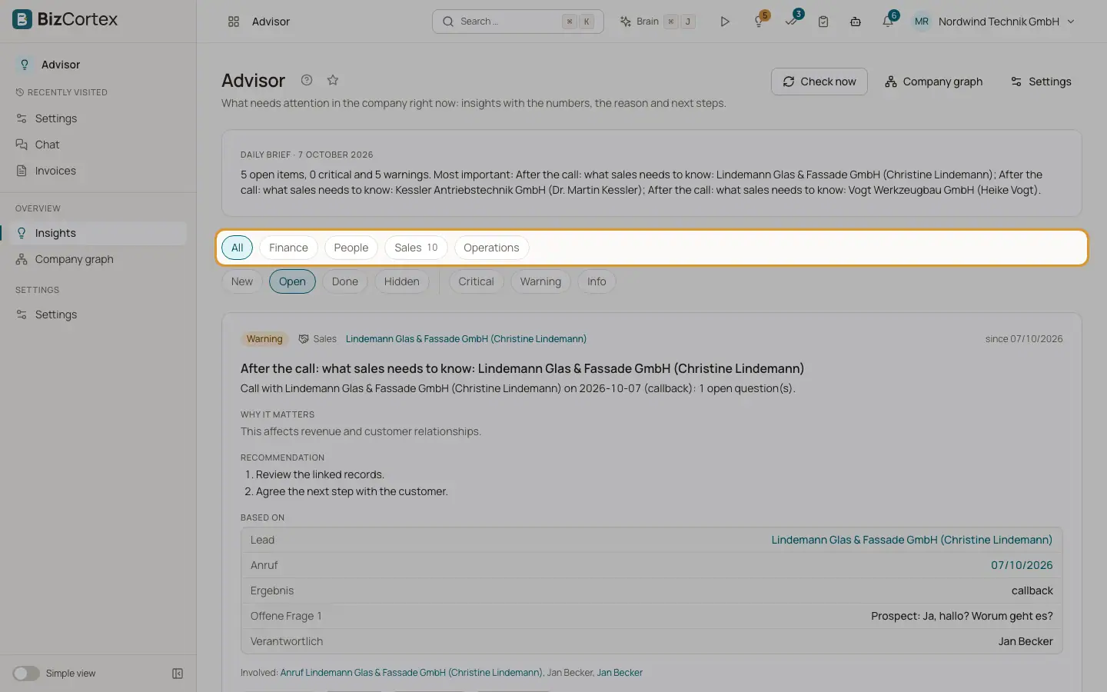Image resolution: width=1107 pixels, height=692 pixels.
Task: Open the double-check tasks icon with badge 3
Action: point(792,21)
